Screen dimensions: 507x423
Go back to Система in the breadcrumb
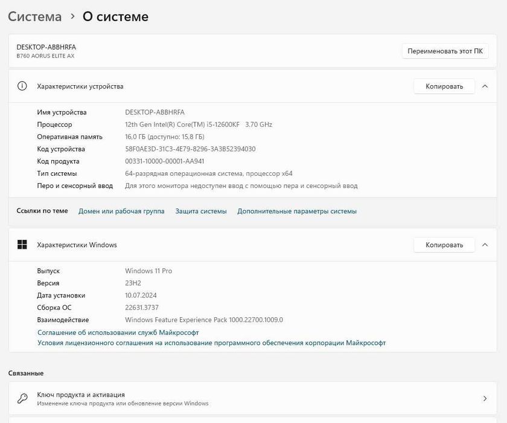(x=35, y=17)
